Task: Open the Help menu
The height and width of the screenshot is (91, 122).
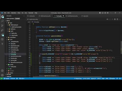Action: point(36,13)
